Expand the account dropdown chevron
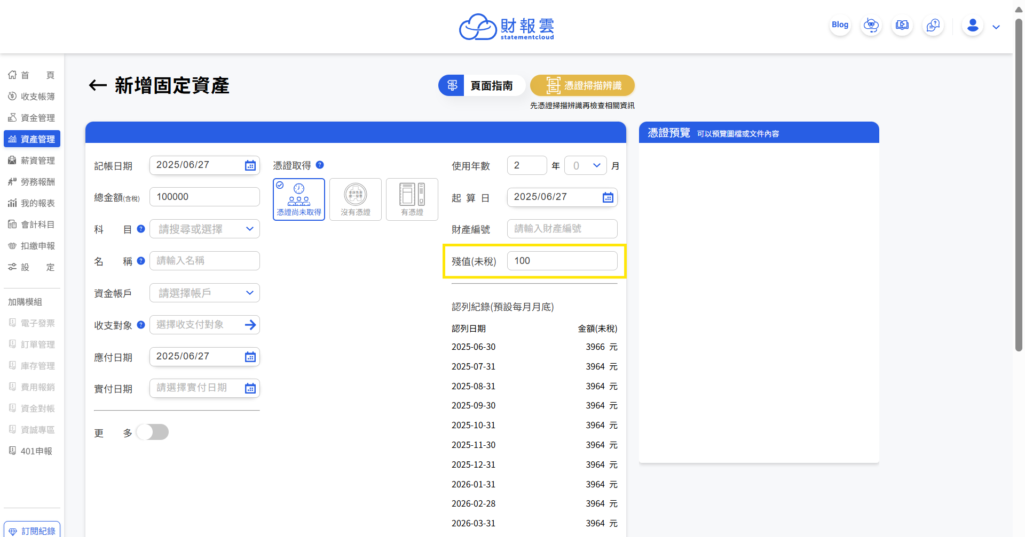Image resolution: width=1025 pixels, height=537 pixels. (996, 27)
